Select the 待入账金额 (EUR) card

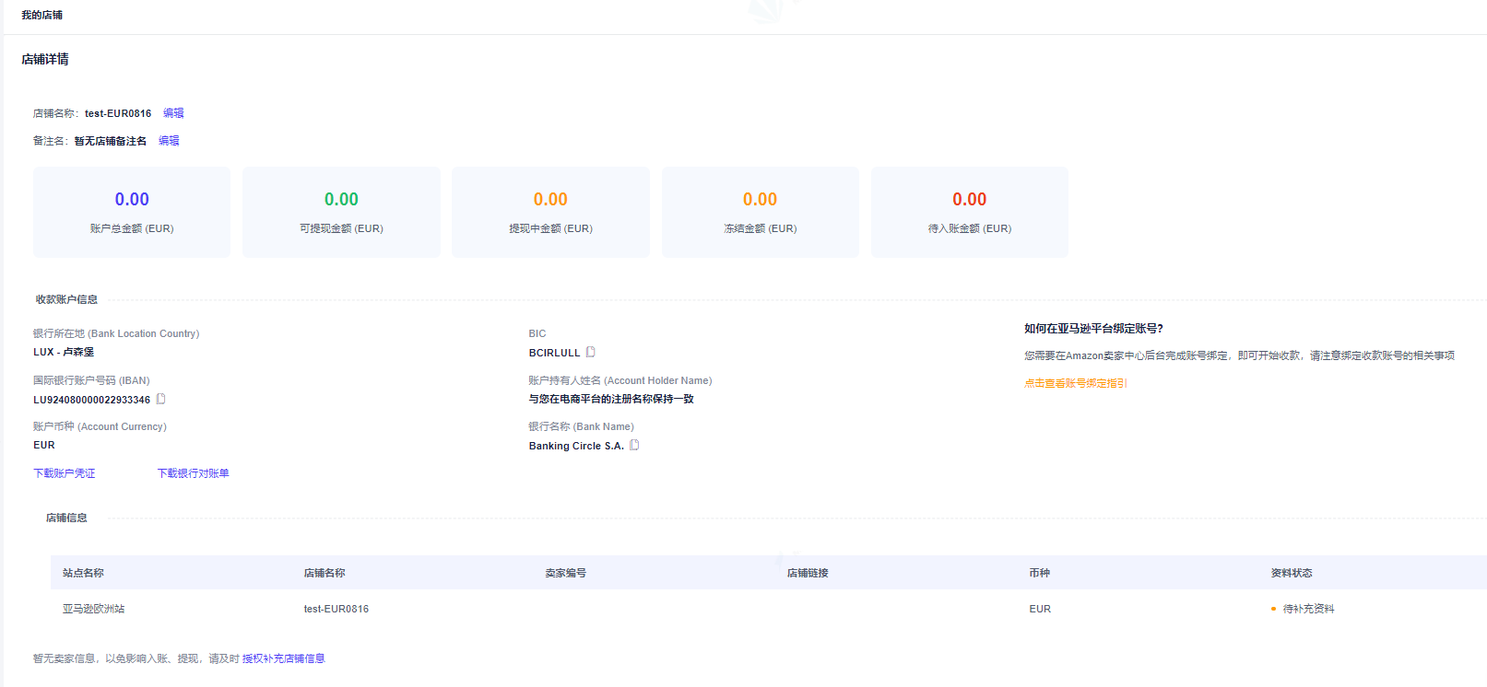coord(969,212)
